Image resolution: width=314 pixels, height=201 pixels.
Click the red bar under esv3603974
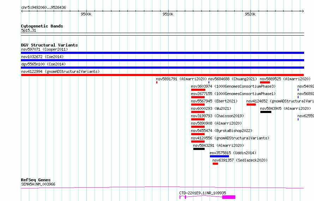[x=198, y=90]
